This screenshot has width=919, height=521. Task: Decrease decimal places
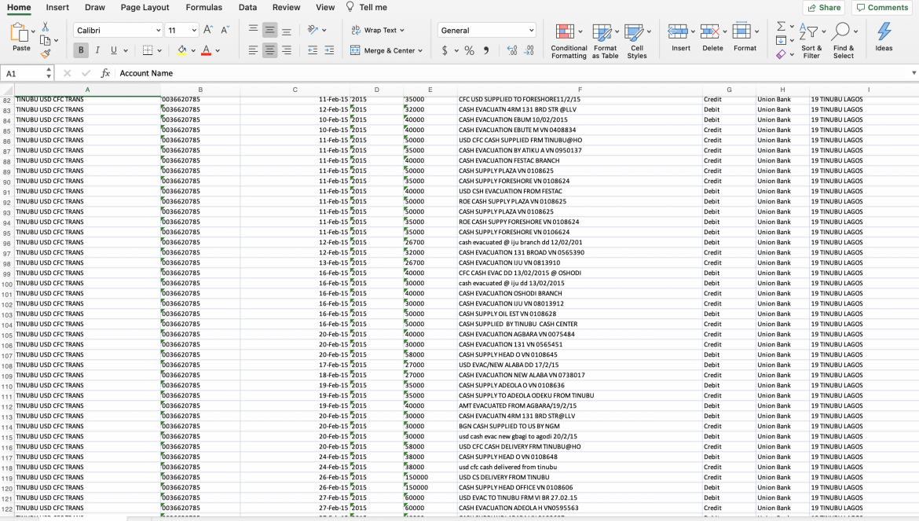pos(529,50)
